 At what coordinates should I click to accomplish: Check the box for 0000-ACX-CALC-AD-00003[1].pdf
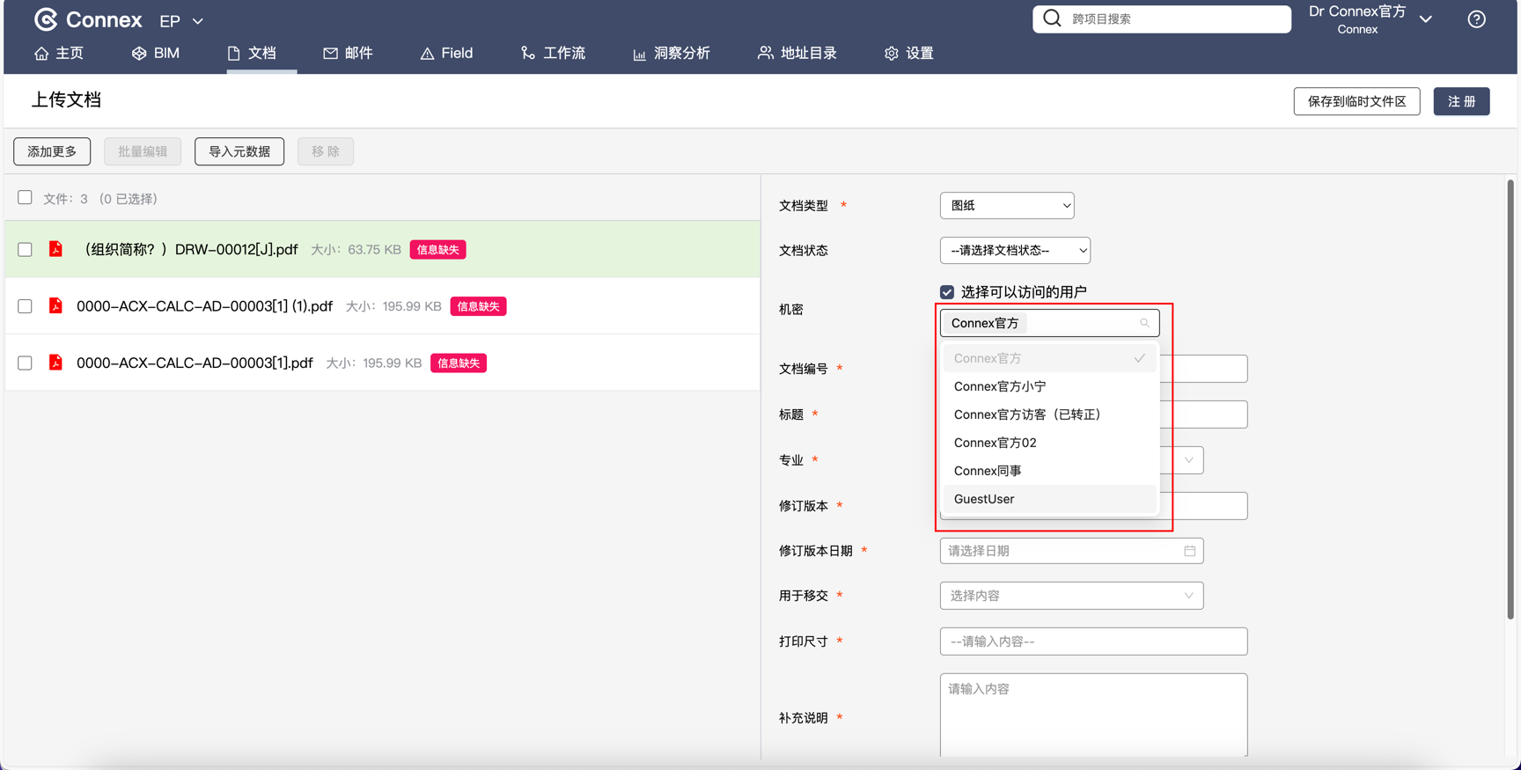coord(26,363)
